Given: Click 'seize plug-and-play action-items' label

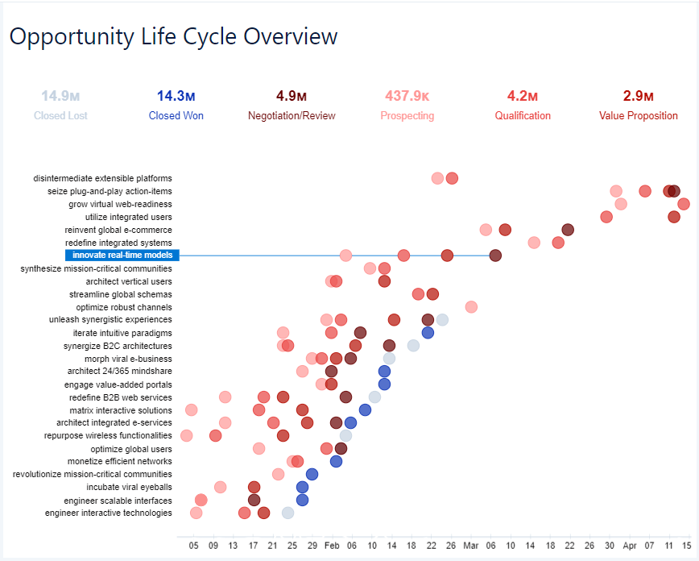Looking at the screenshot, I should pos(110,191).
